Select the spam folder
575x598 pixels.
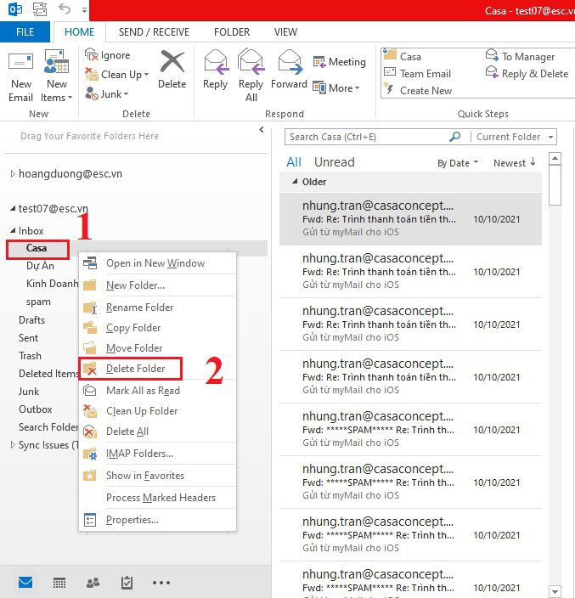[x=38, y=302]
